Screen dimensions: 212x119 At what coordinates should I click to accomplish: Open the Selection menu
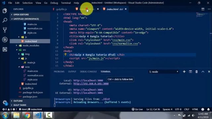pyautogui.click(x=27, y=3)
